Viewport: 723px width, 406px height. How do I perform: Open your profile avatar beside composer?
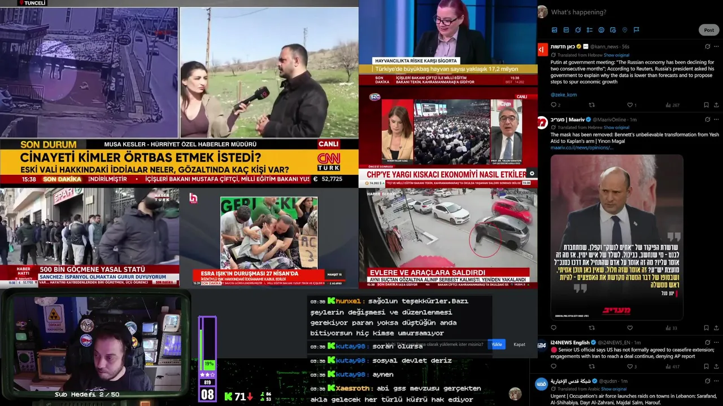(x=542, y=12)
